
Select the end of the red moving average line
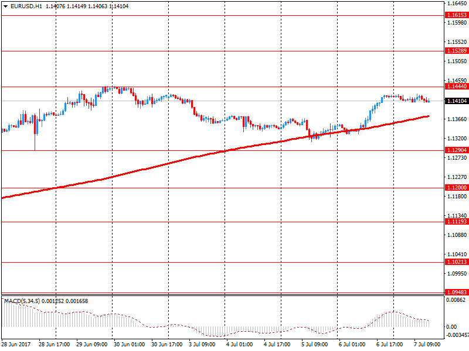pos(429,116)
